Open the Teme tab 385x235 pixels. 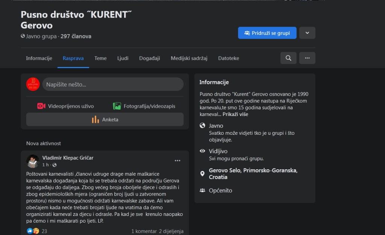[100, 58]
